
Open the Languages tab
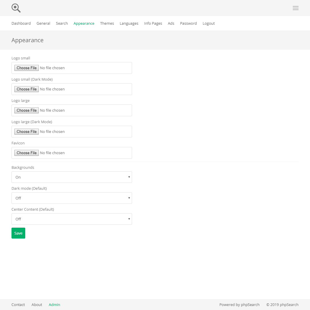(x=129, y=24)
